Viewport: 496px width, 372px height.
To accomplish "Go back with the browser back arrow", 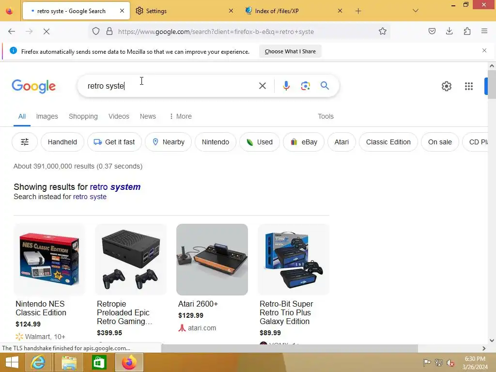I will tap(12, 31).
